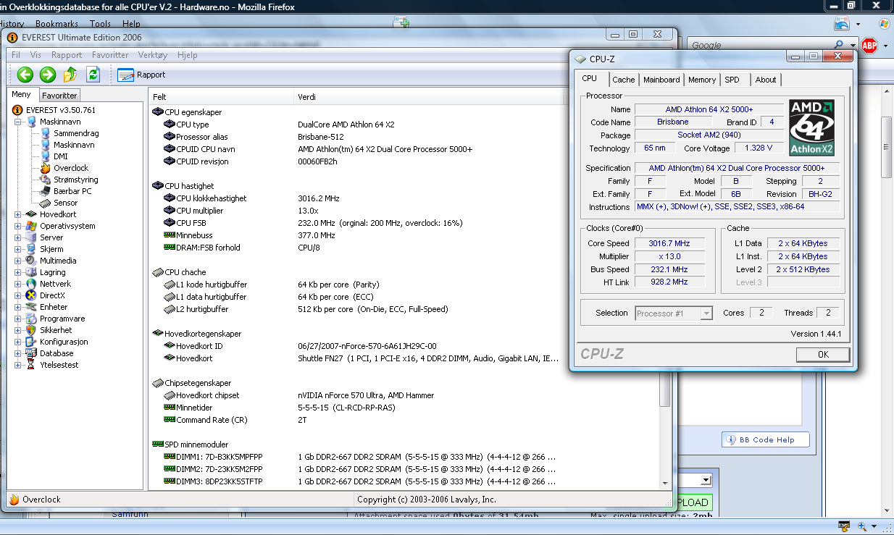
Task: Open the Firefox Tools menu
Action: point(100,24)
